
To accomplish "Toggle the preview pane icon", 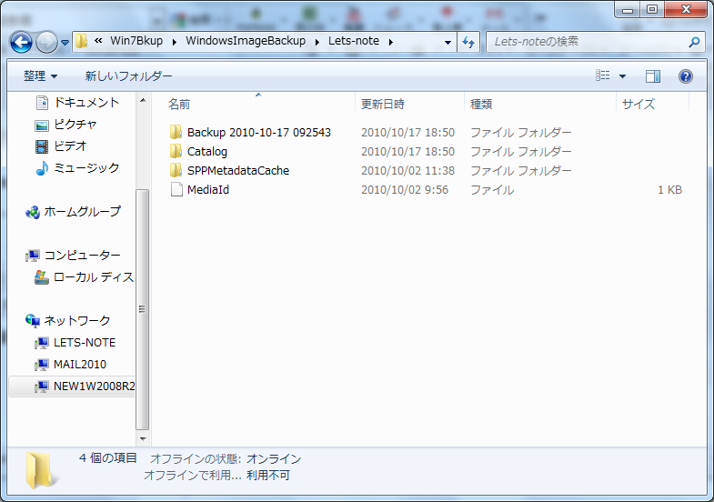I will pos(652,76).
